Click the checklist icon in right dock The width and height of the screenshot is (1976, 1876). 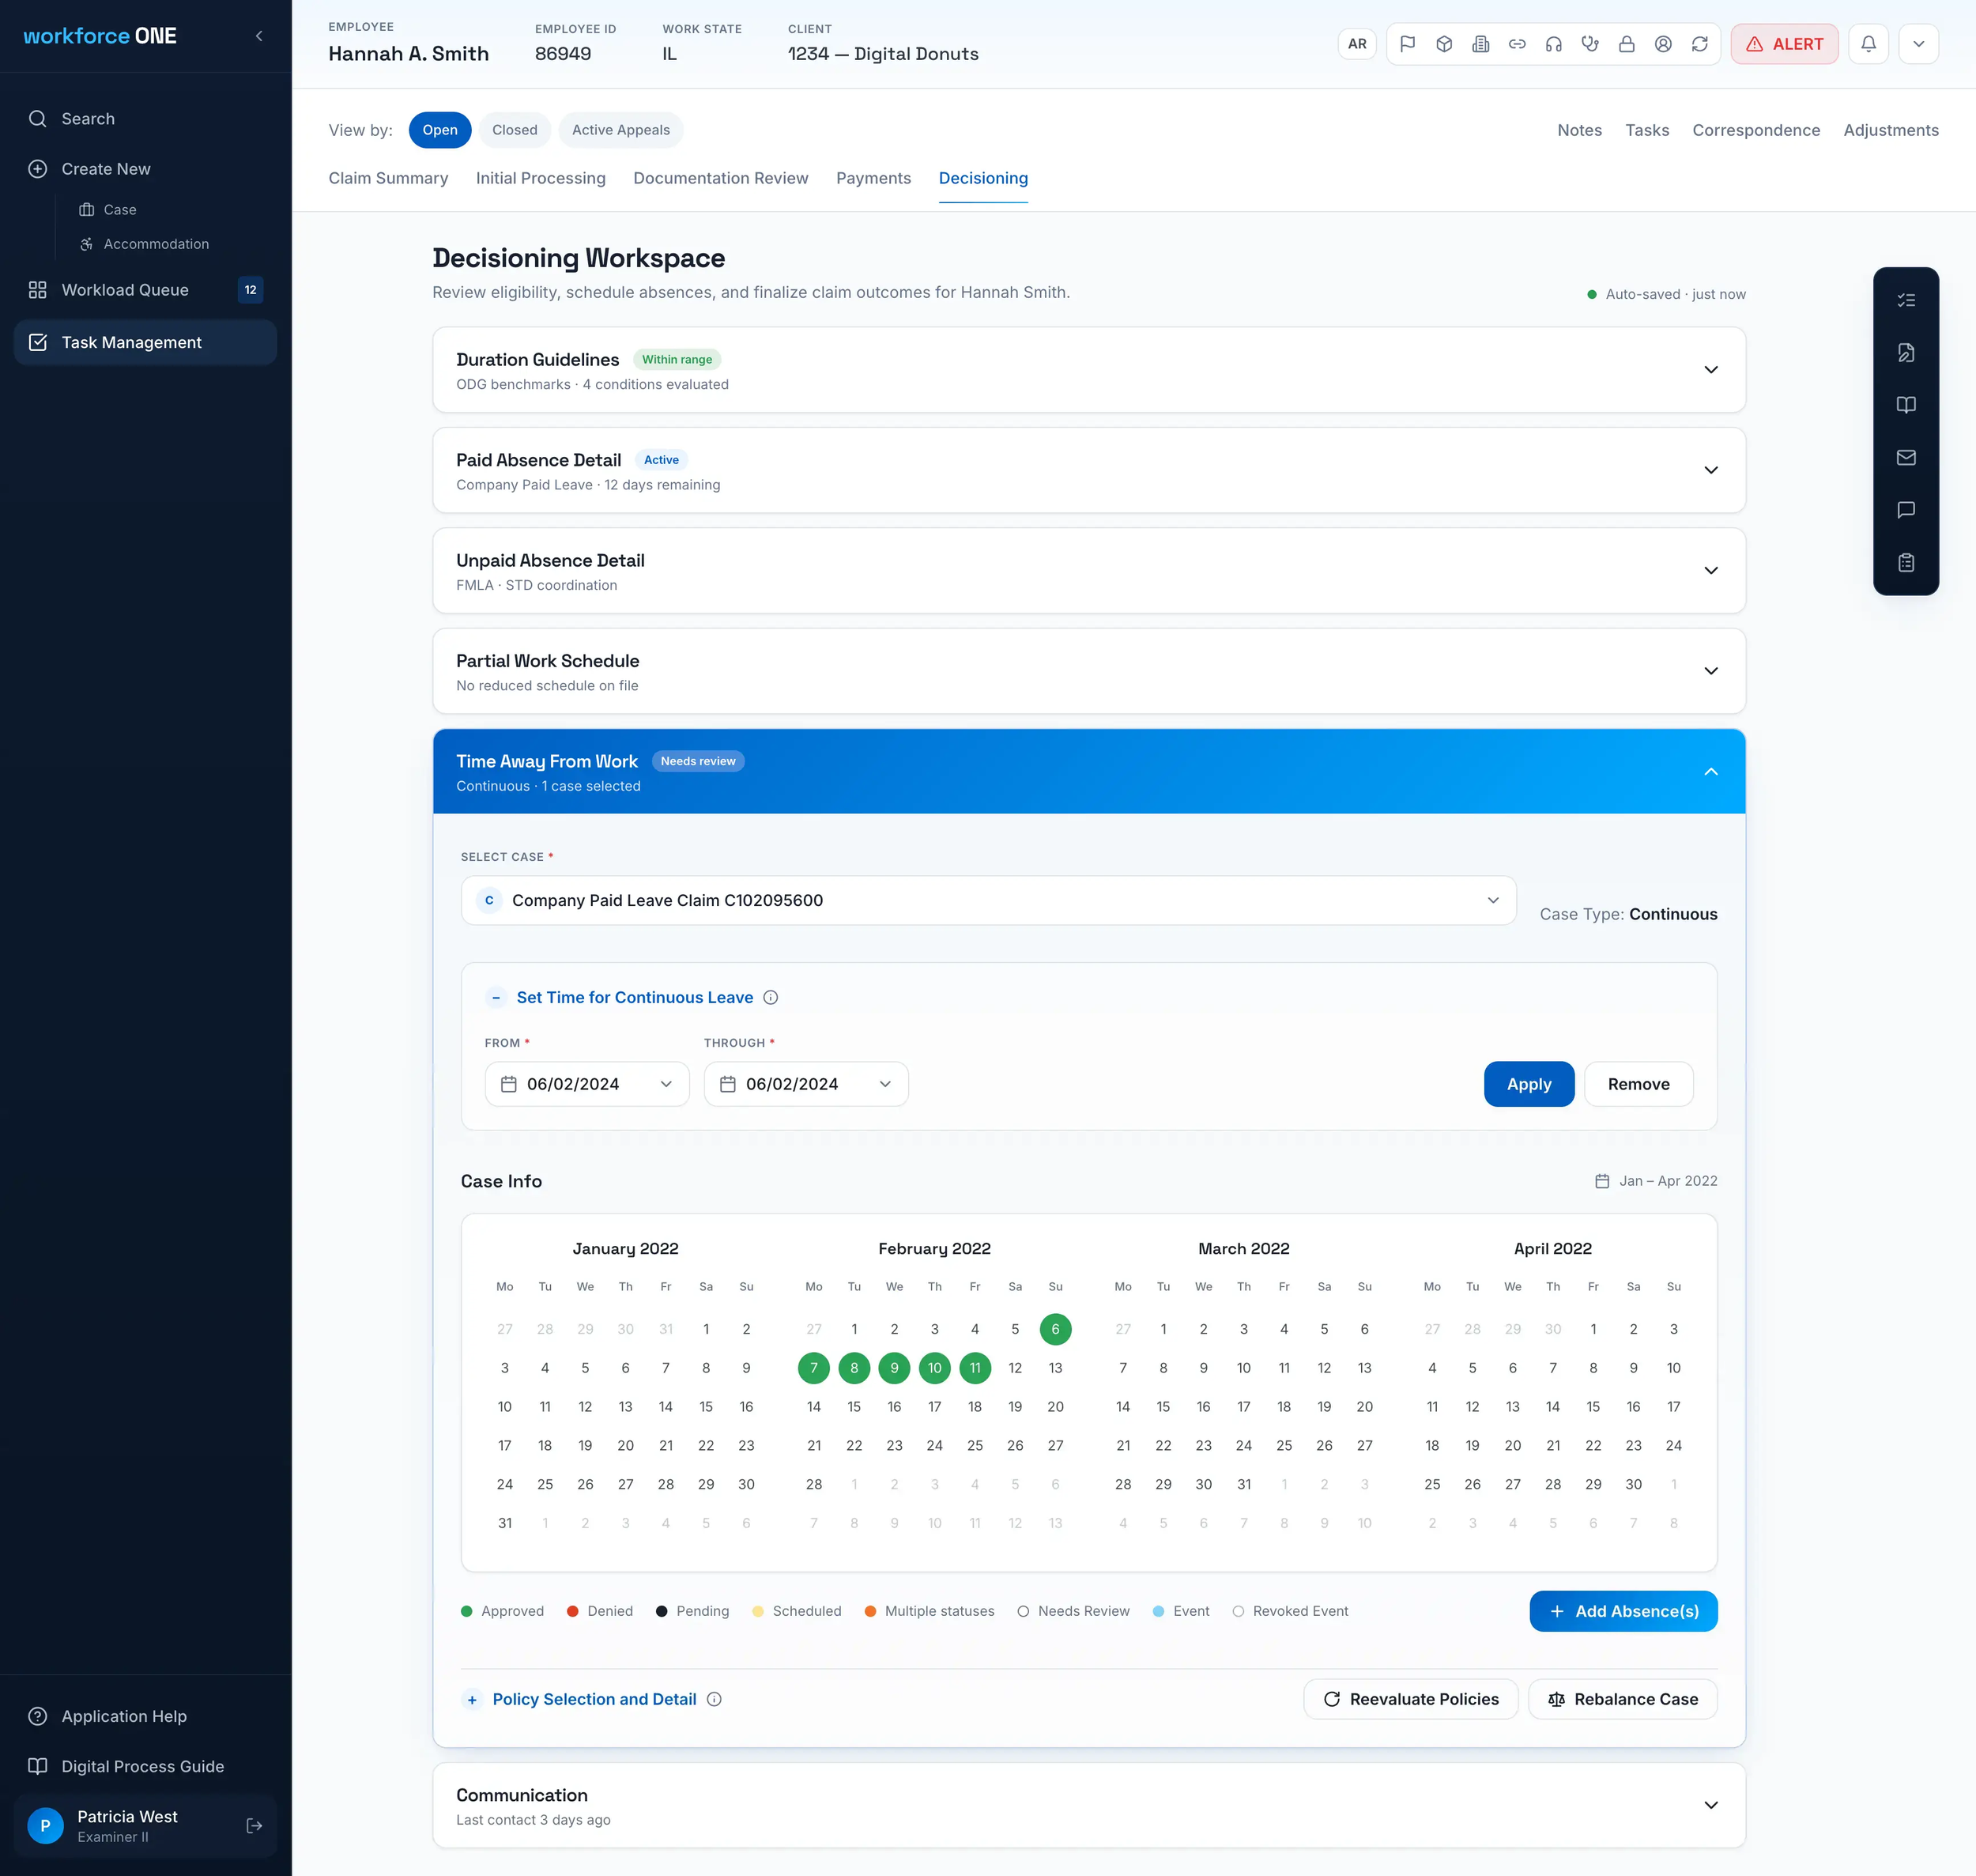click(x=1905, y=300)
